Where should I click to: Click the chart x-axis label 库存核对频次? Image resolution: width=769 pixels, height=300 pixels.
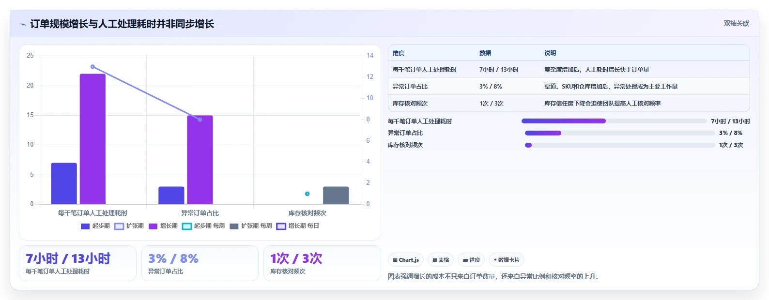coord(307,213)
